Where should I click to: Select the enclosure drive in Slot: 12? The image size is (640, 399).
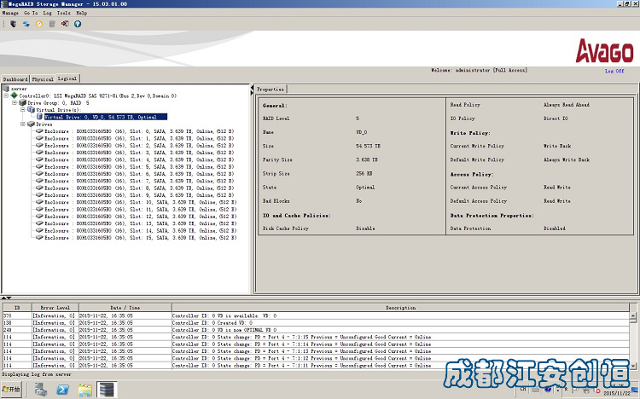coord(141,217)
